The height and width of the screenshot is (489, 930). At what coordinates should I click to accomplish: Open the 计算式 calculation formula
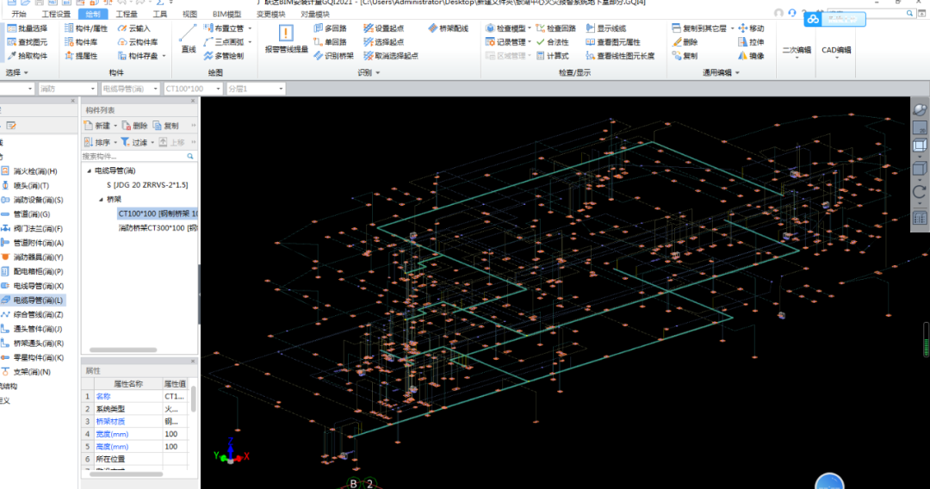(x=552, y=56)
